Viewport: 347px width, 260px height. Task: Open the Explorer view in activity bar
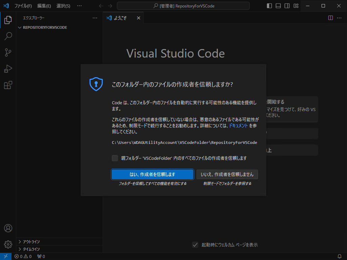point(8,20)
